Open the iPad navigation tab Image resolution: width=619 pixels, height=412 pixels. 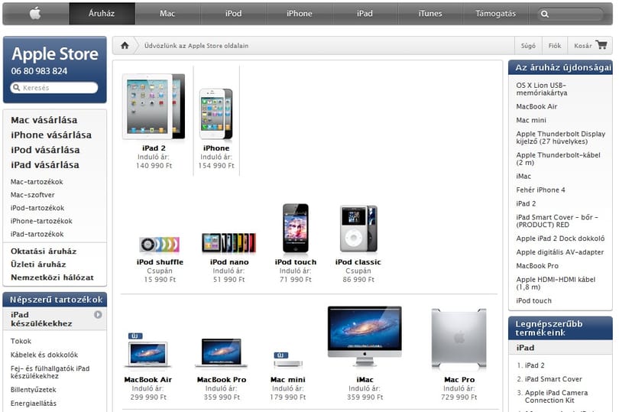365,14
